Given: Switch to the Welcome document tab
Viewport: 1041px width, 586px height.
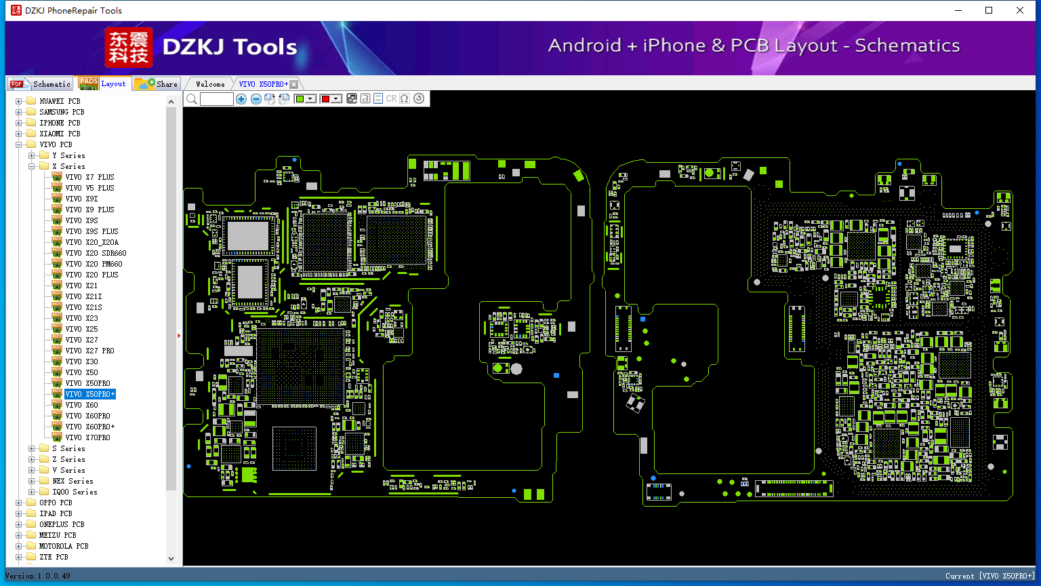Looking at the screenshot, I should point(210,84).
